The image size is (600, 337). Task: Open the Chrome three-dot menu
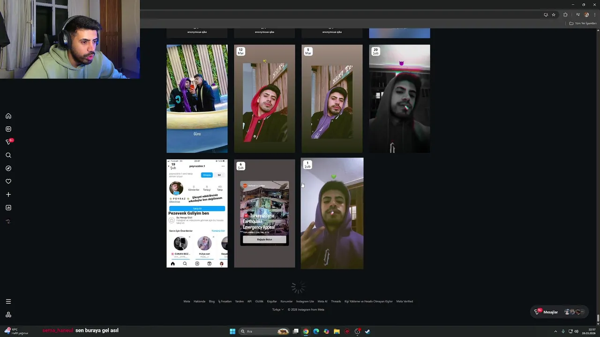[594, 15]
